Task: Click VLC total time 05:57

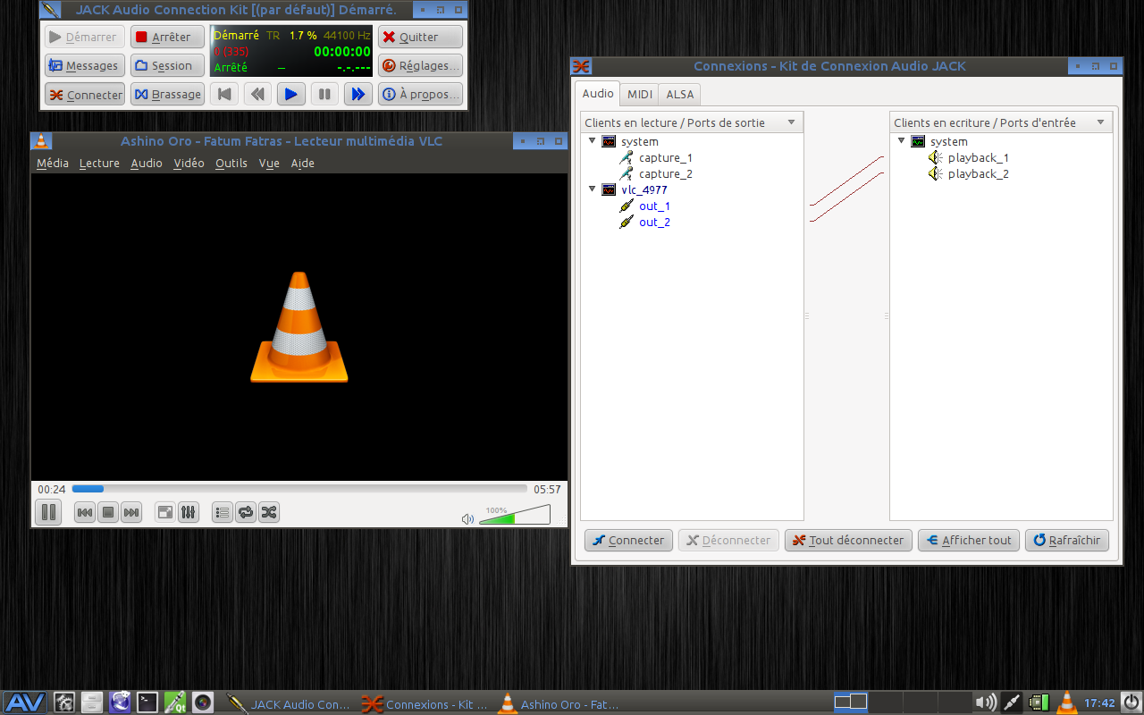Action: [547, 489]
